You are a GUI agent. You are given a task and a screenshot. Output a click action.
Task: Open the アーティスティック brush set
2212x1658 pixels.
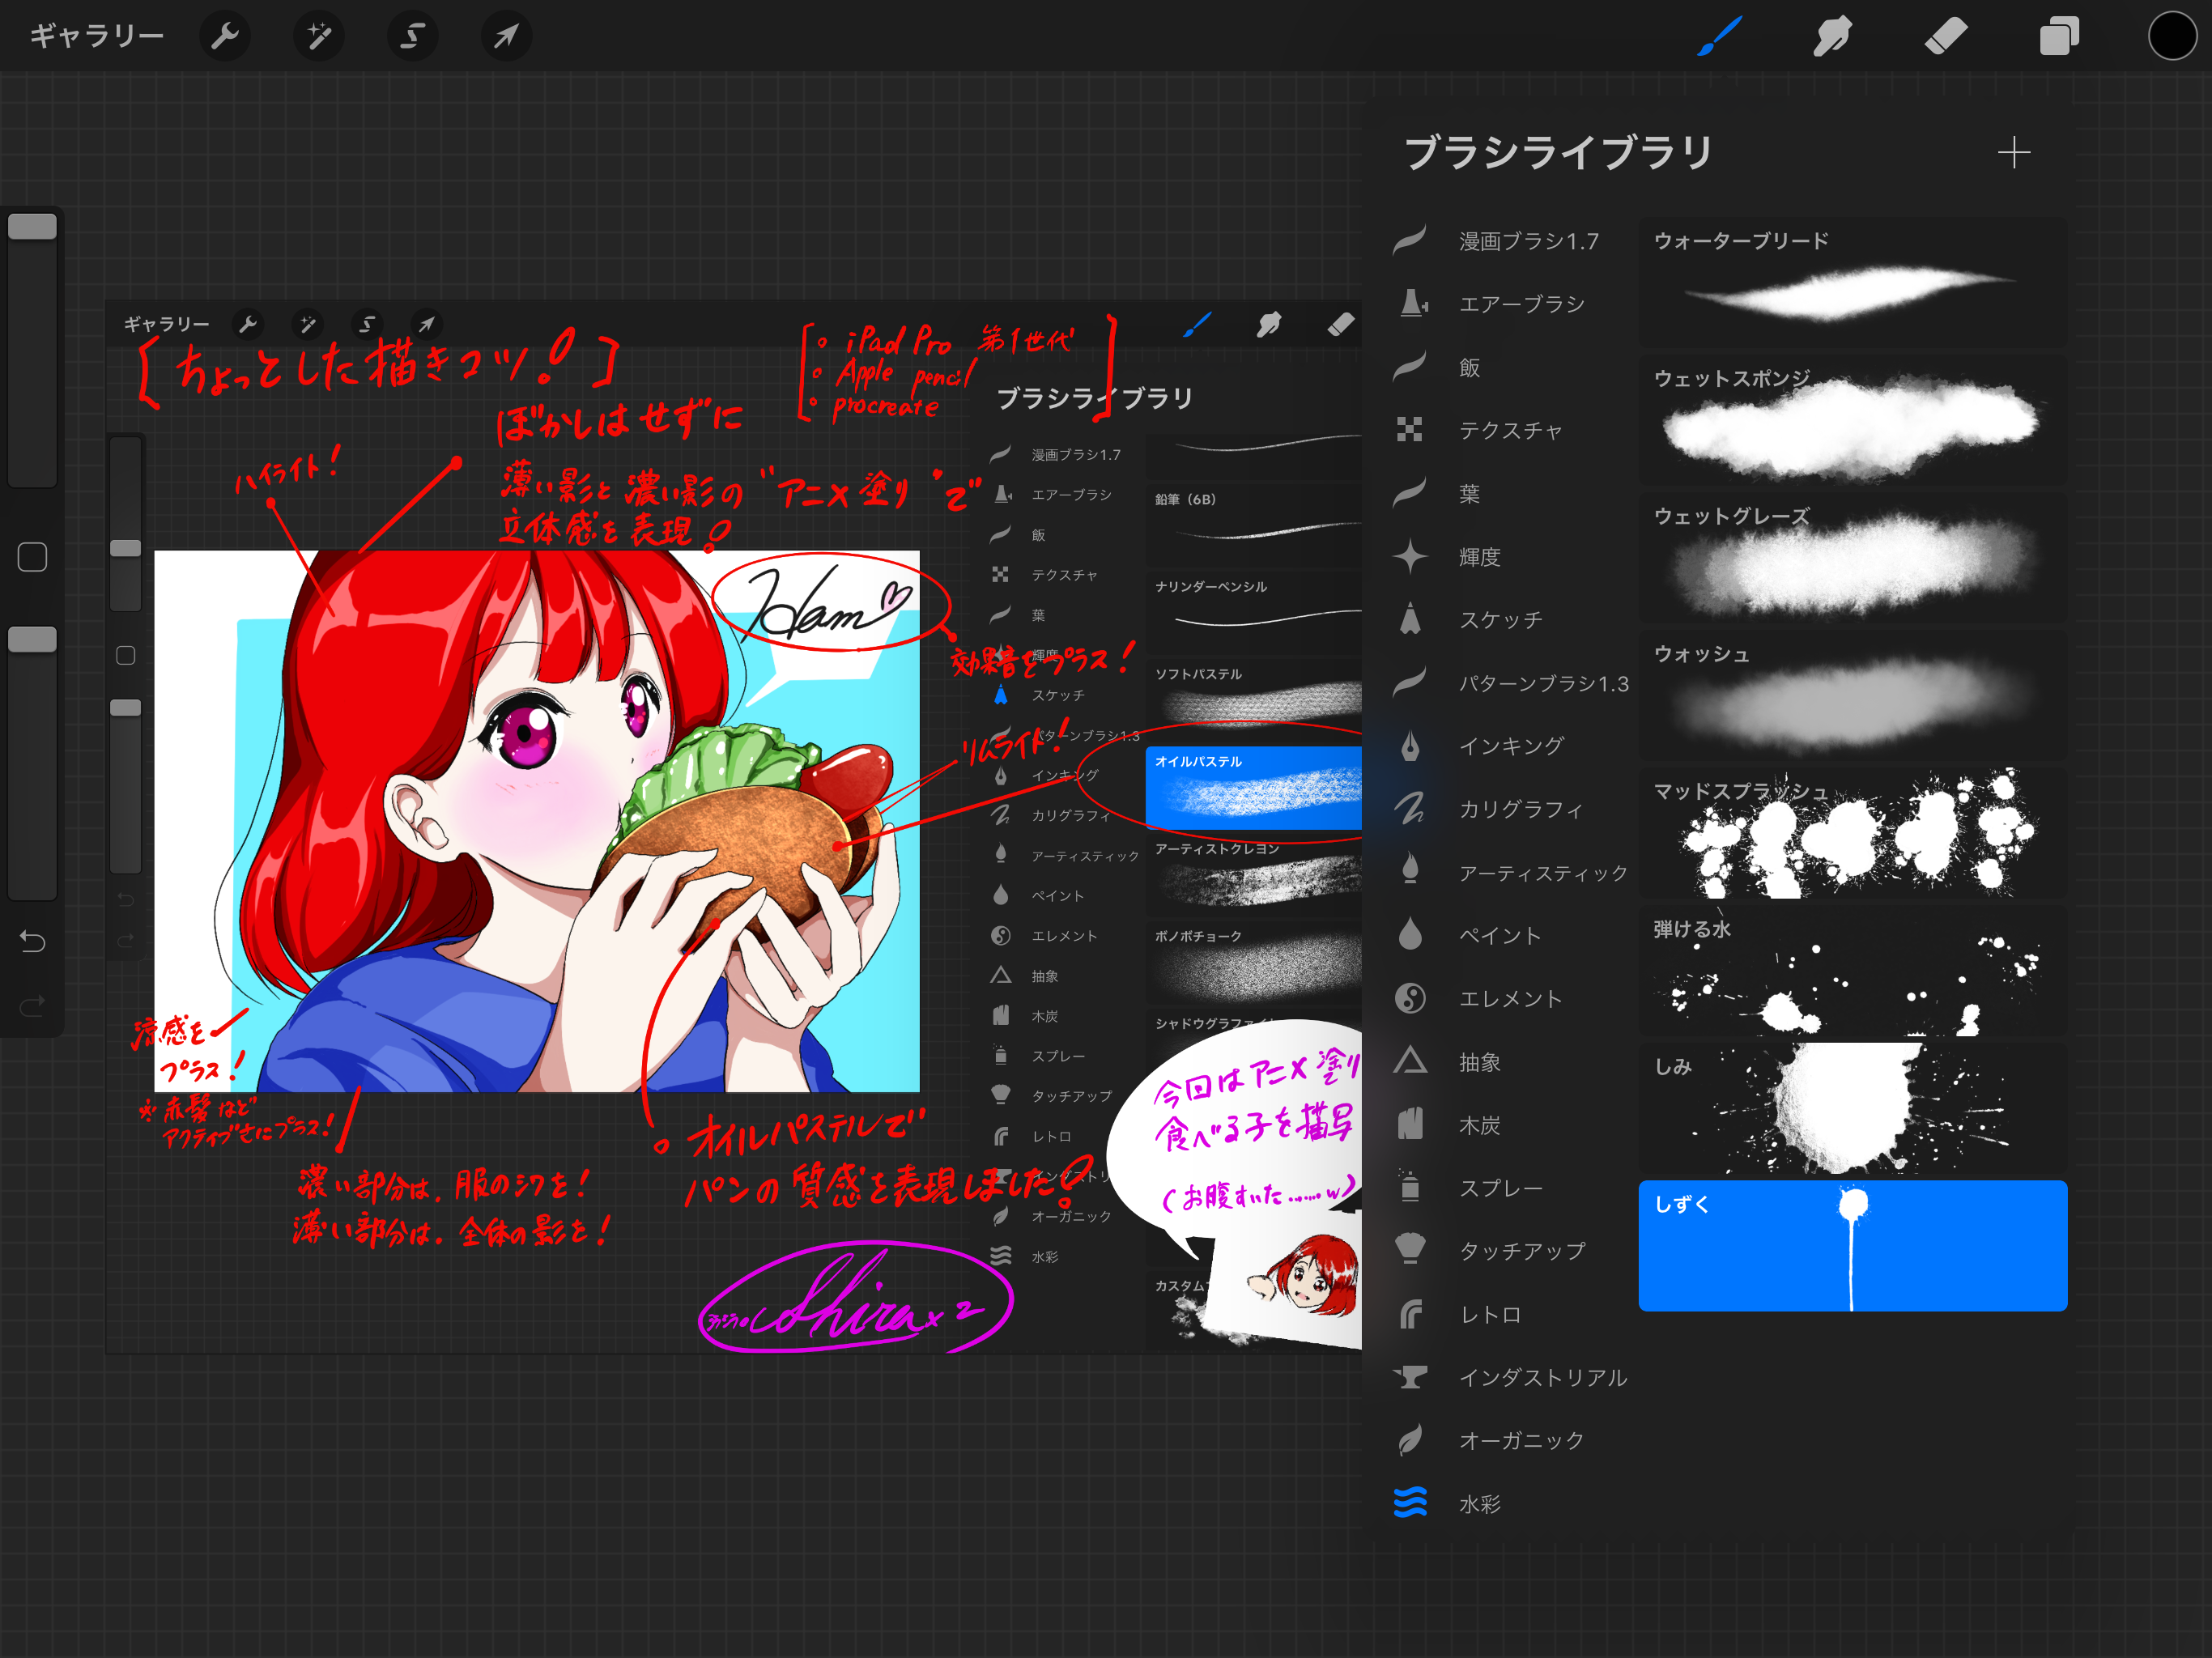(x=1510, y=872)
